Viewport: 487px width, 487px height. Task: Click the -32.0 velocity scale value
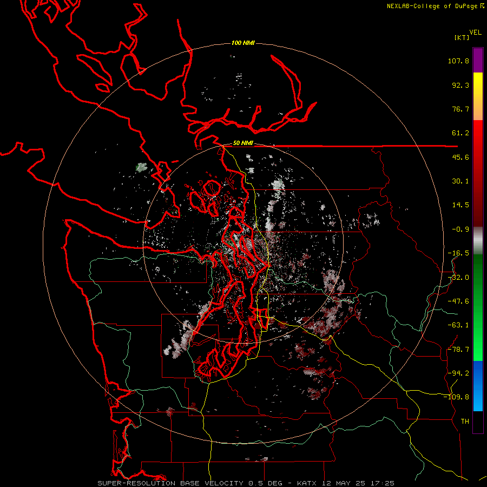tap(458, 278)
